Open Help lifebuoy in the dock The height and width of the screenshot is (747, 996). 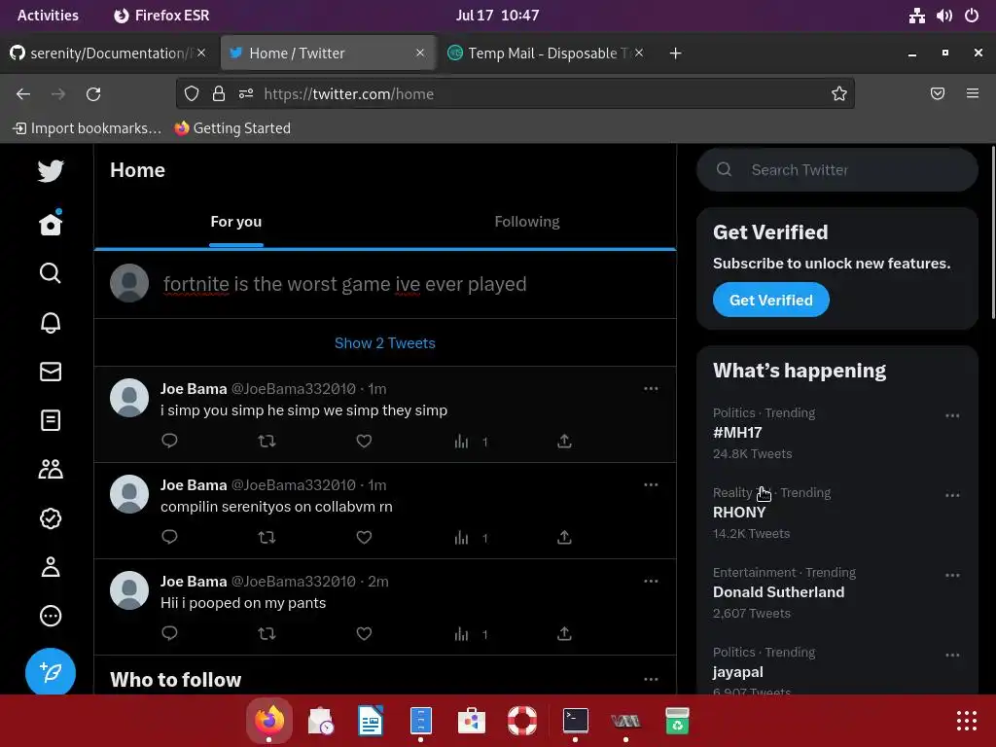coord(522,721)
